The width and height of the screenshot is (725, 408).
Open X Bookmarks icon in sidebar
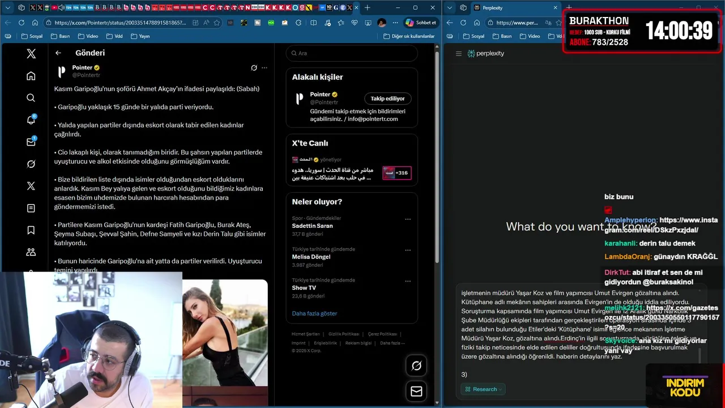[31, 230]
